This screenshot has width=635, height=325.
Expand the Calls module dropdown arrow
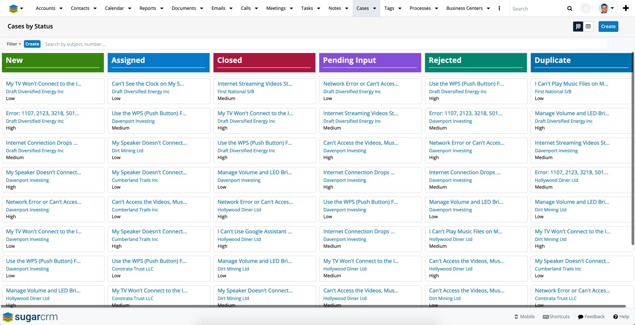[256, 9]
